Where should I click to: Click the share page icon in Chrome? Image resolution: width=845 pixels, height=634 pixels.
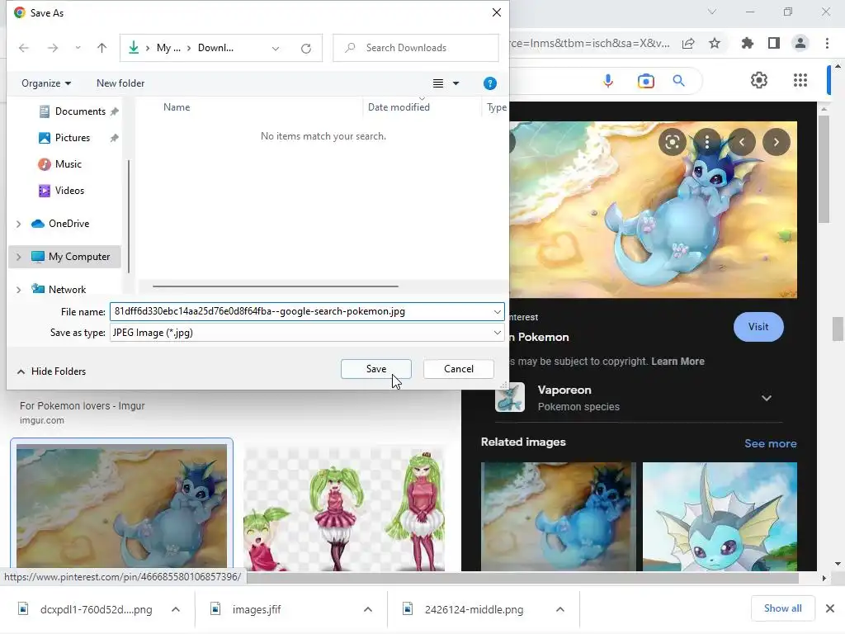(x=688, y=44)
